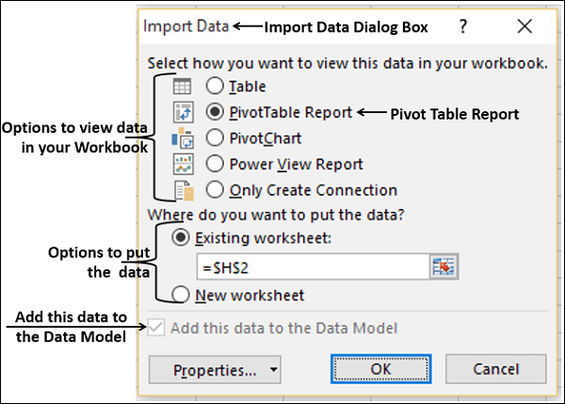Click the cell range selector icon
Image resolution: width=565 pixels, height=404 pixels.
442,266
